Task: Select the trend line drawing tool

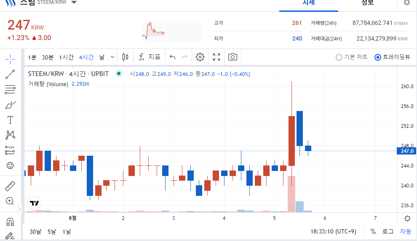Action: pos(10,74)
